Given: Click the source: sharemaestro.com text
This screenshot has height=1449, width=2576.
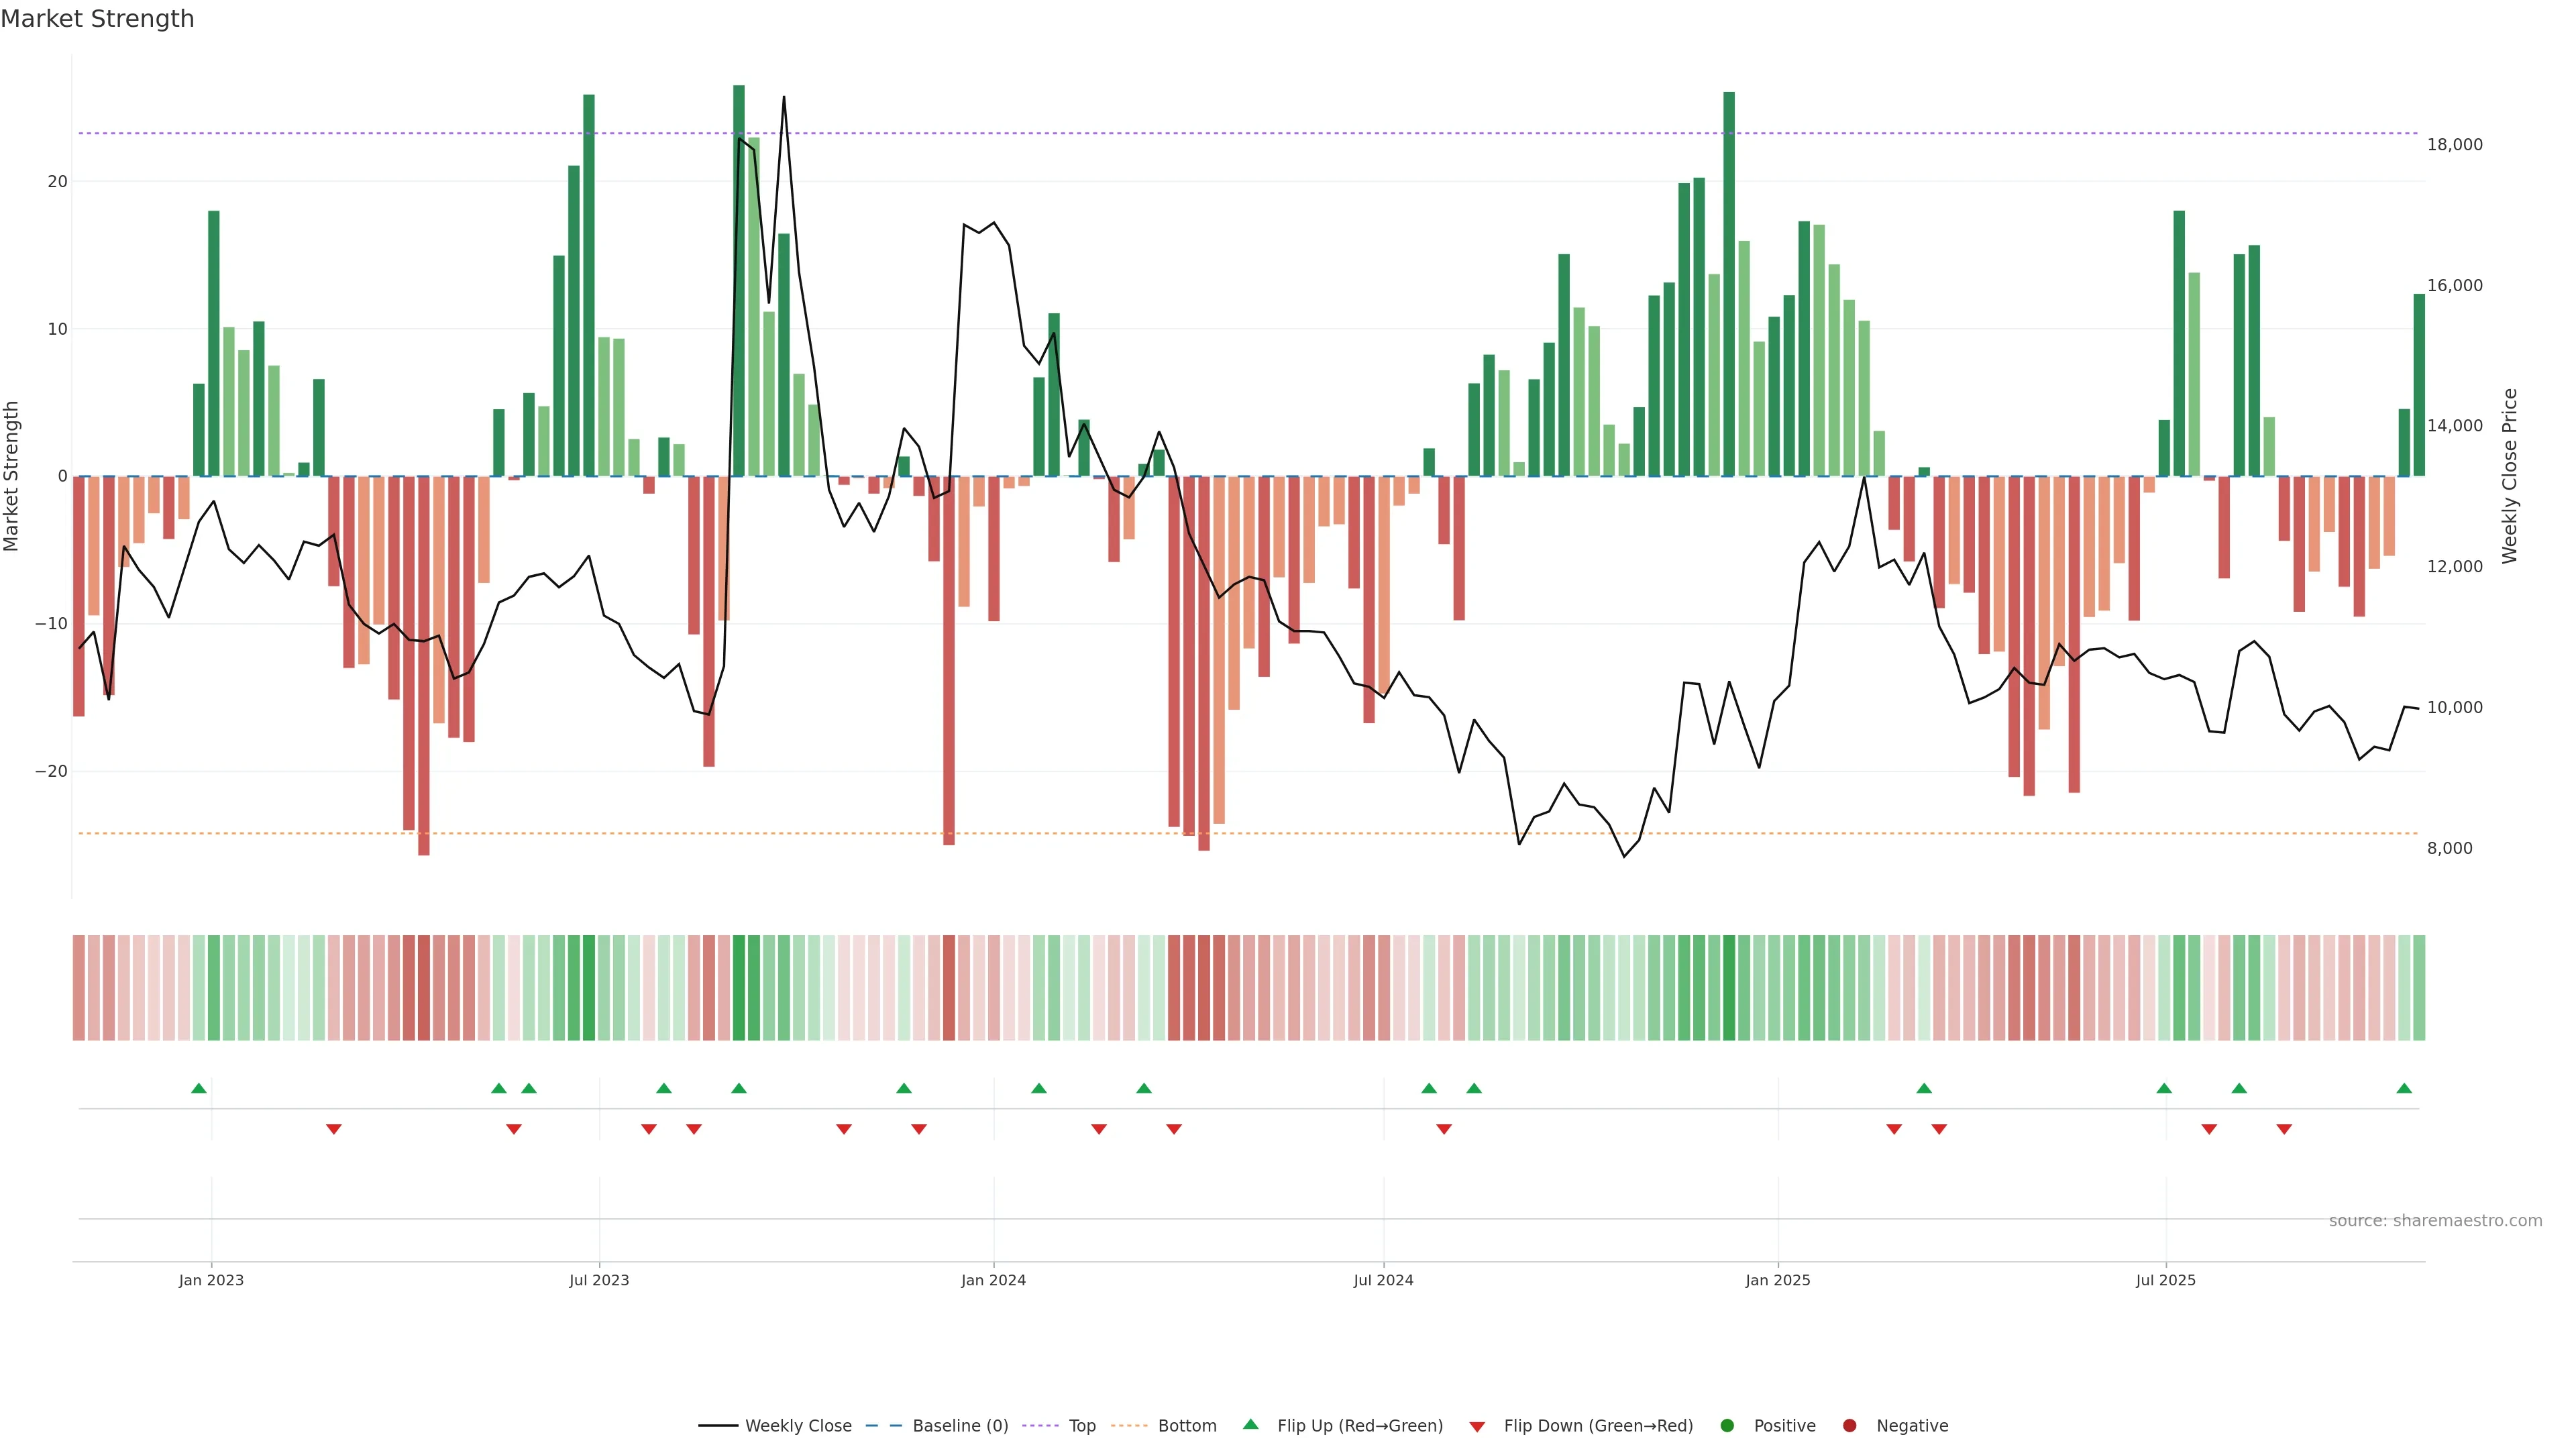Looking at the screenshot, I should (2435, 1221).
